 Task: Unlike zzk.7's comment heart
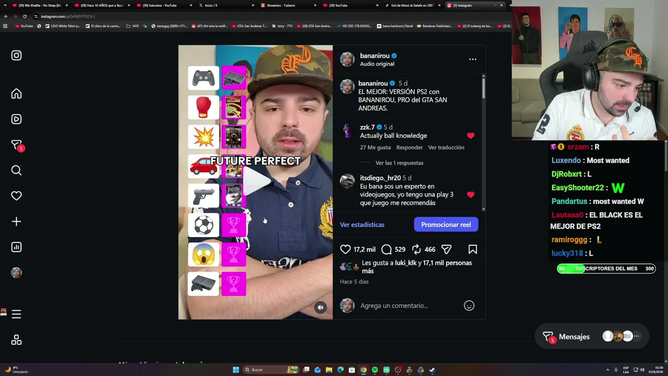(471, 136)
